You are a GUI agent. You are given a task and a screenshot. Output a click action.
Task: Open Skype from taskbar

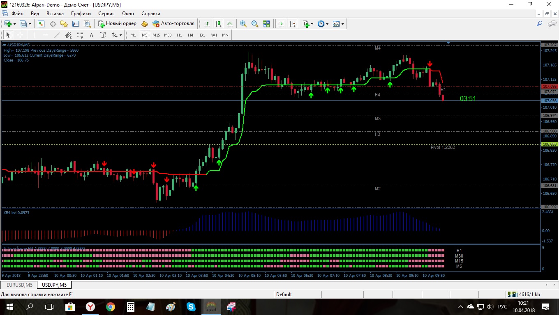point(191,306)
